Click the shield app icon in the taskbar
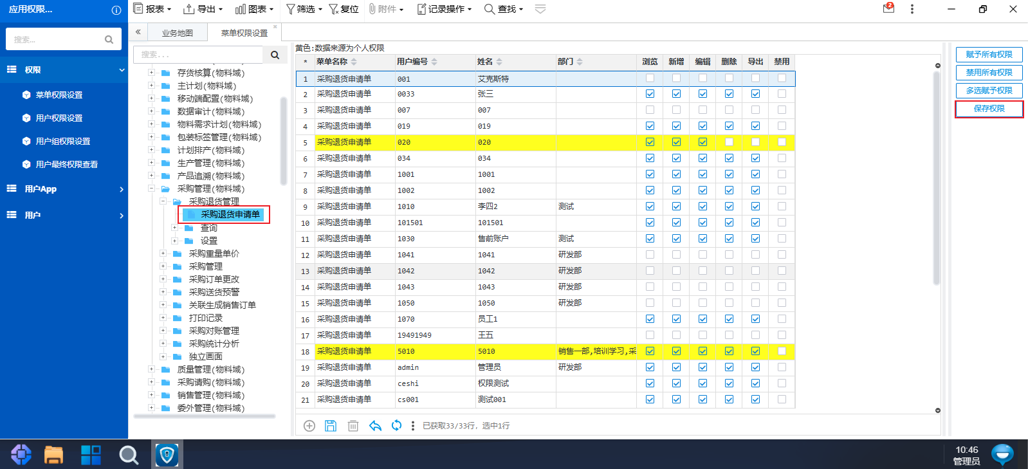The height and width of the screenshot is (469, 1028). coord(167,455)
